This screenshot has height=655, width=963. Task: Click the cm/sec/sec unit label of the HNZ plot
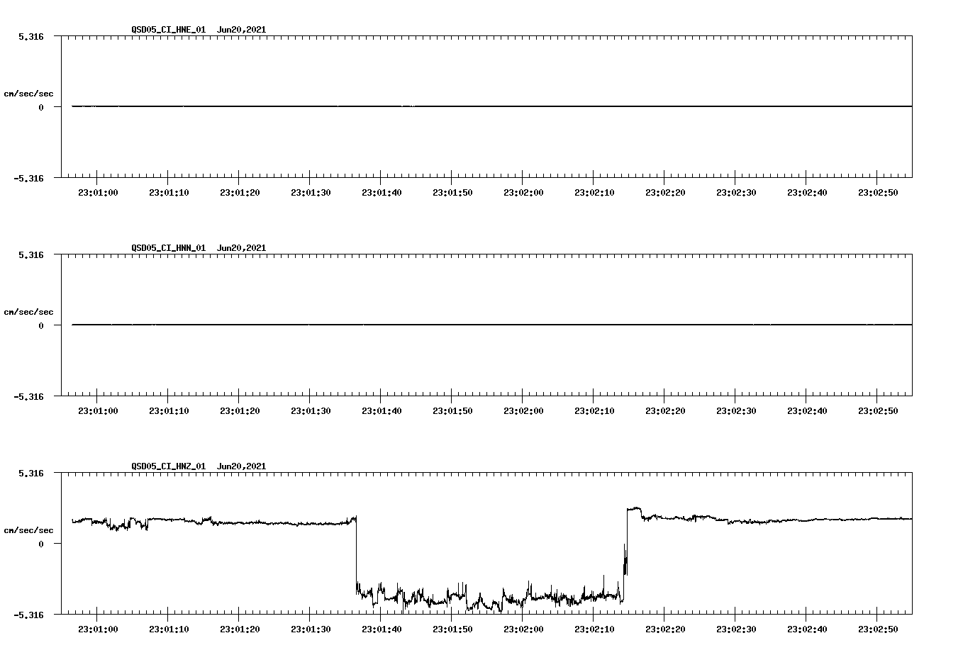(29, 530)
